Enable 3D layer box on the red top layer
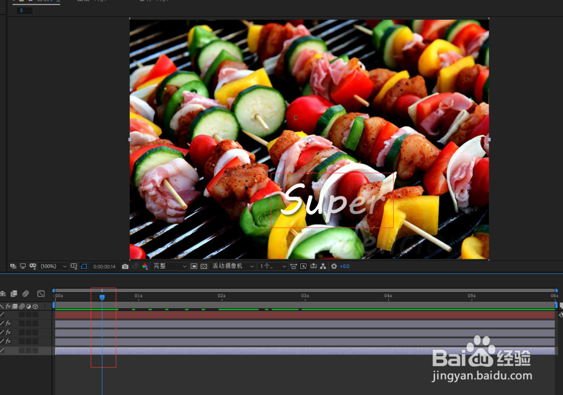The height and width of the screenshot is (395, 563). tap(35, 315)
